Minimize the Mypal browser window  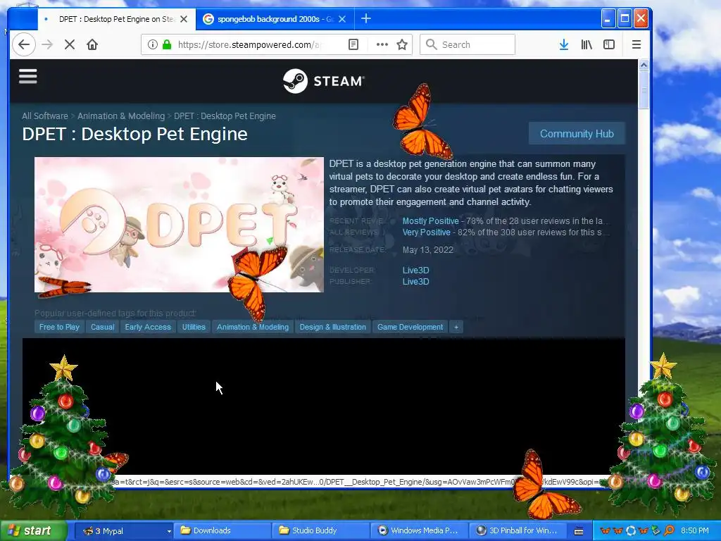pos(608,19)
